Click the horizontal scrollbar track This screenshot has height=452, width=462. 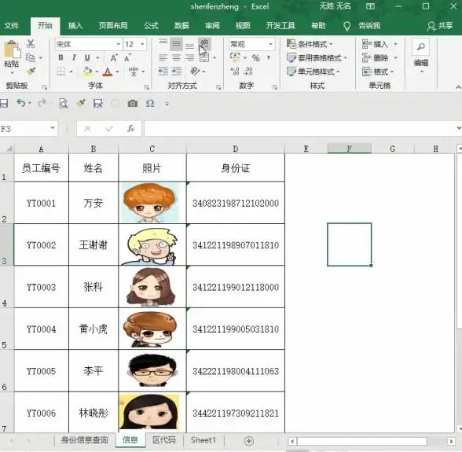coord(362,441)
